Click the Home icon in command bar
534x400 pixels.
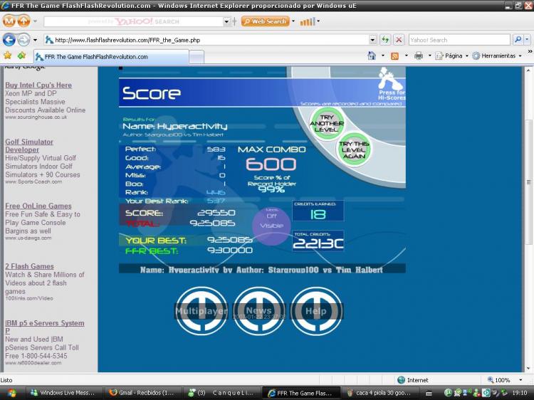[x=372, y=56]
